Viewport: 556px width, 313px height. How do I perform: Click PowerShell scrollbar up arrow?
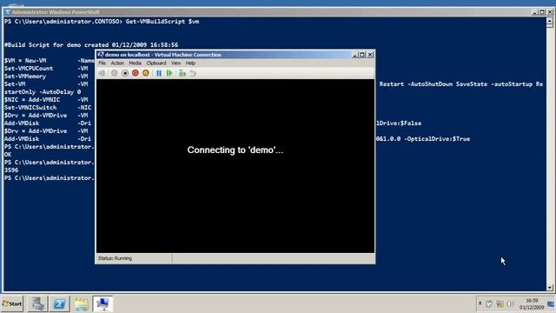[x=550, y=21]
